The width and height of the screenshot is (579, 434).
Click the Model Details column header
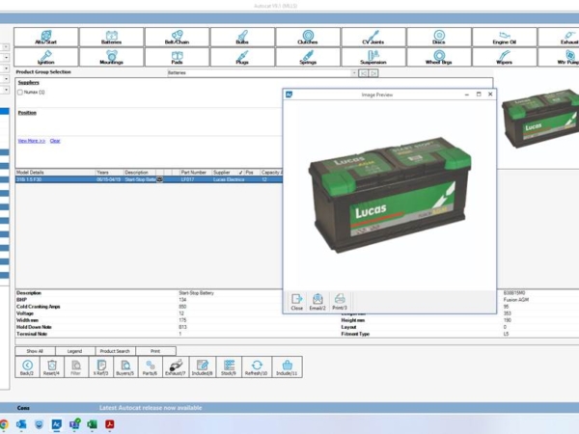pyautogui.click(x=55, y=173)
